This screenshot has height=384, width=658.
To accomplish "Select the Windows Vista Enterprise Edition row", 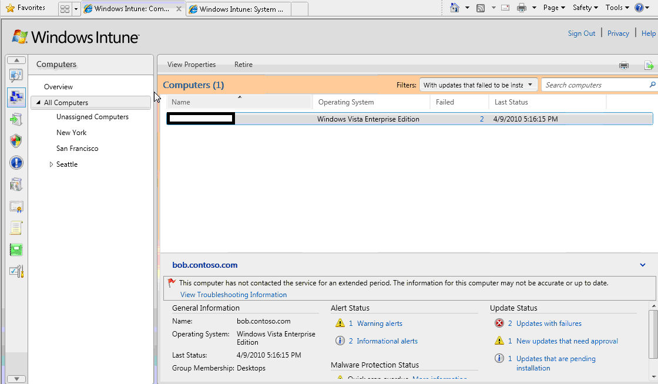I will coord(409,119).
